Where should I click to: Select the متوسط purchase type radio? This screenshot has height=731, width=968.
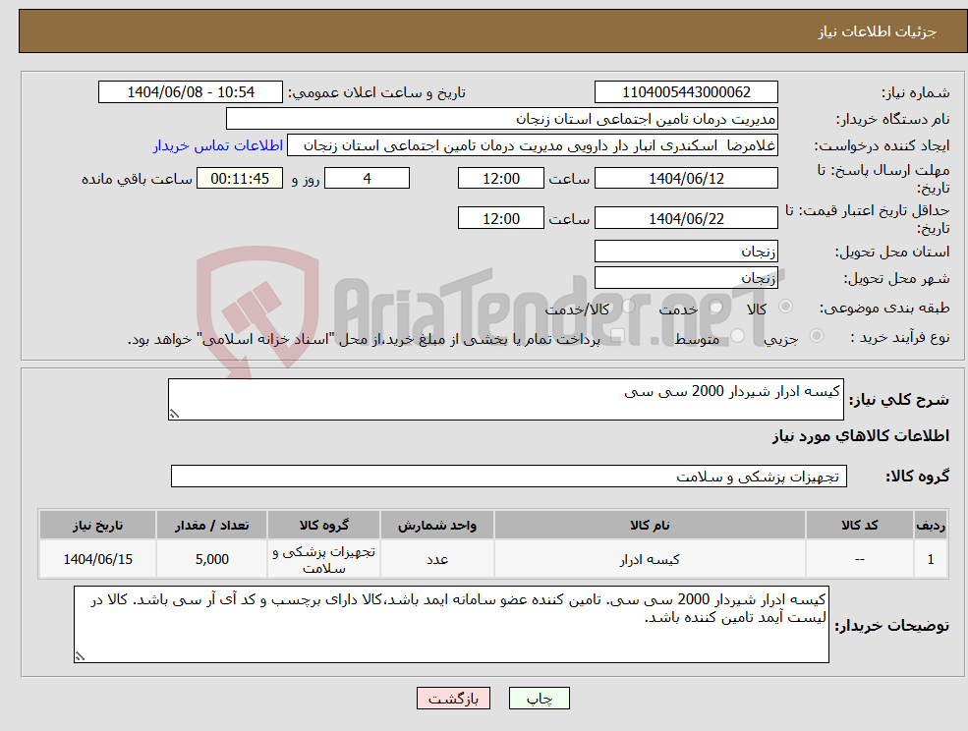click(738, 336)
